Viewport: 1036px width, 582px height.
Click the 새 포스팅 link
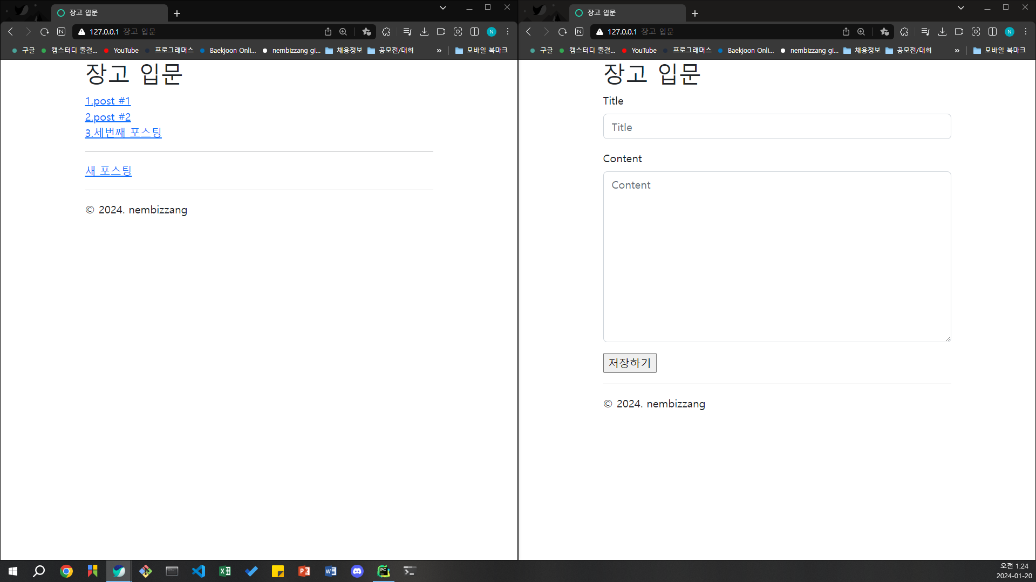108,171
